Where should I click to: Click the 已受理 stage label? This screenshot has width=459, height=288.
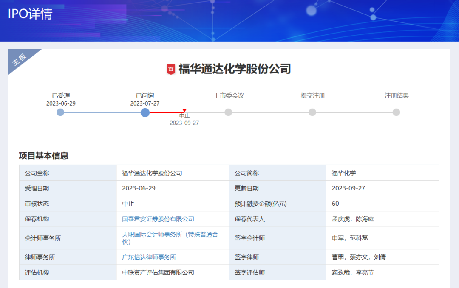point(61,95)
